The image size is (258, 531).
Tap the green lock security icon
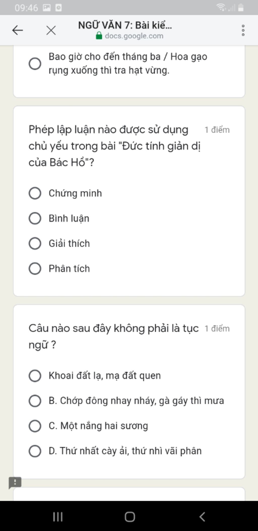pyautogui.click(x=99, y=36)
